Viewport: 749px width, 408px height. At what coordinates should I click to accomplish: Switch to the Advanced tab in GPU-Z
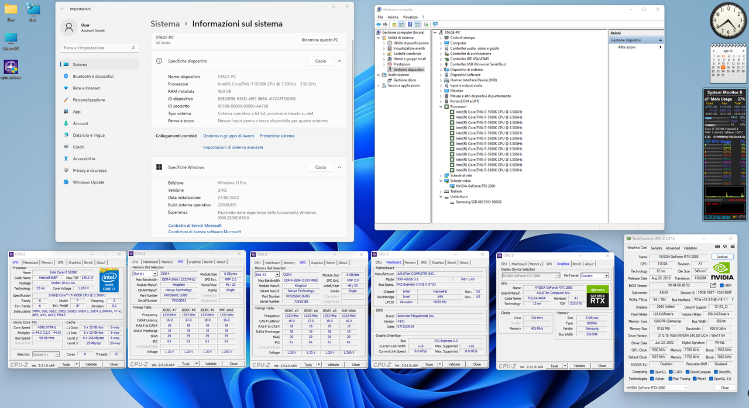[672, 248]
